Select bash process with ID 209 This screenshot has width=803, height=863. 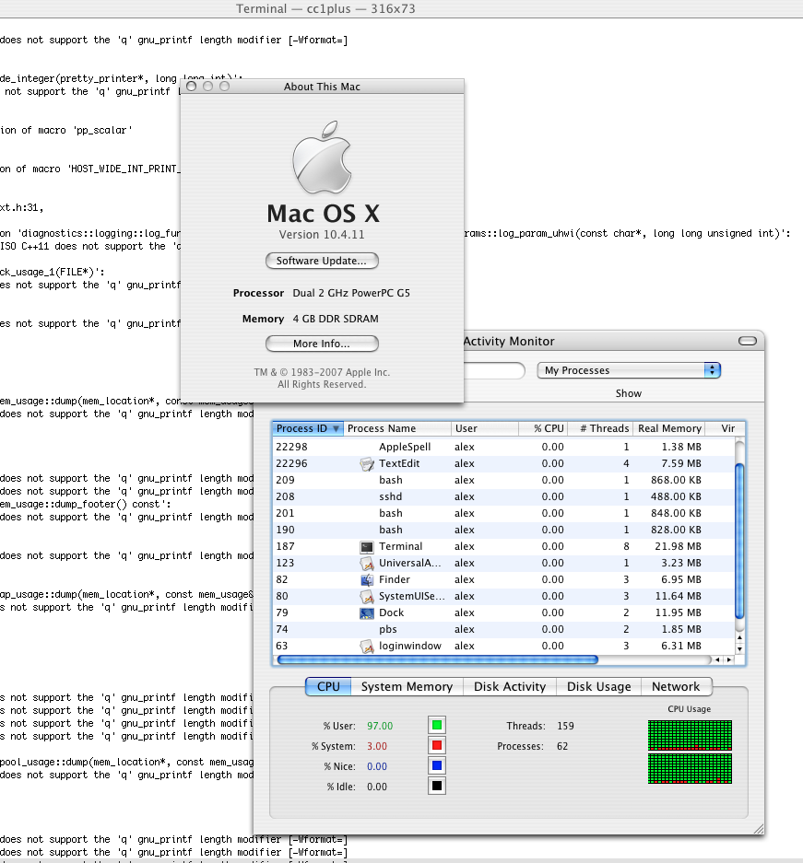(x=504, y=480)
